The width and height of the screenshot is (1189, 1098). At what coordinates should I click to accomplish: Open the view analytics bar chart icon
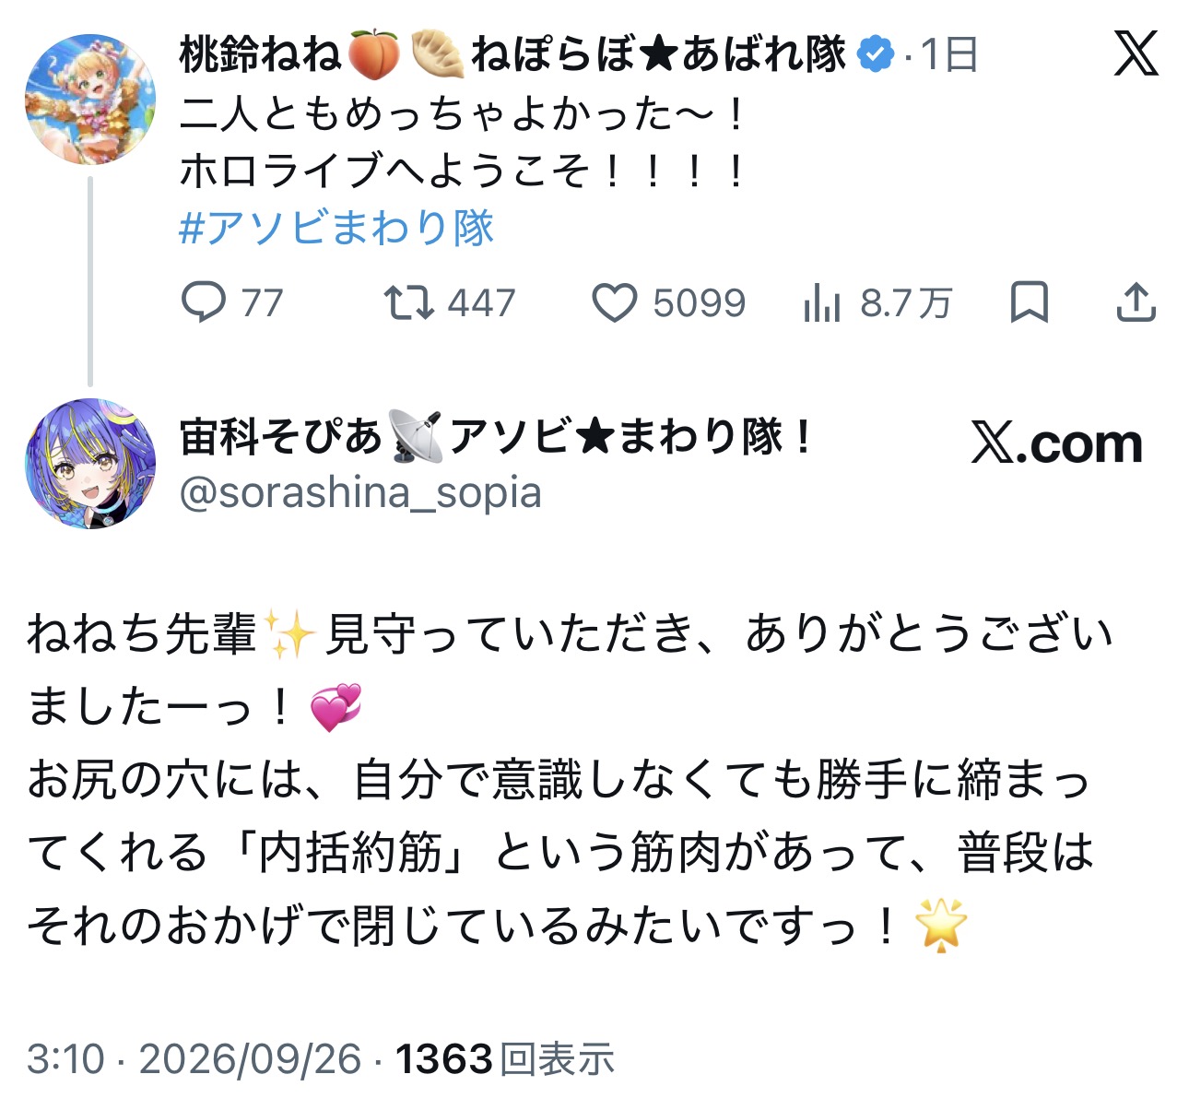tap(821, 302)
